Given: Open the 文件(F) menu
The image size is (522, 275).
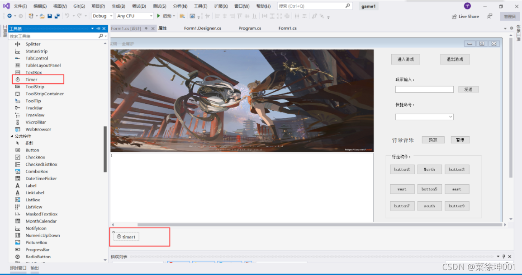Looking at the screenshot, I should pos(20,6).
